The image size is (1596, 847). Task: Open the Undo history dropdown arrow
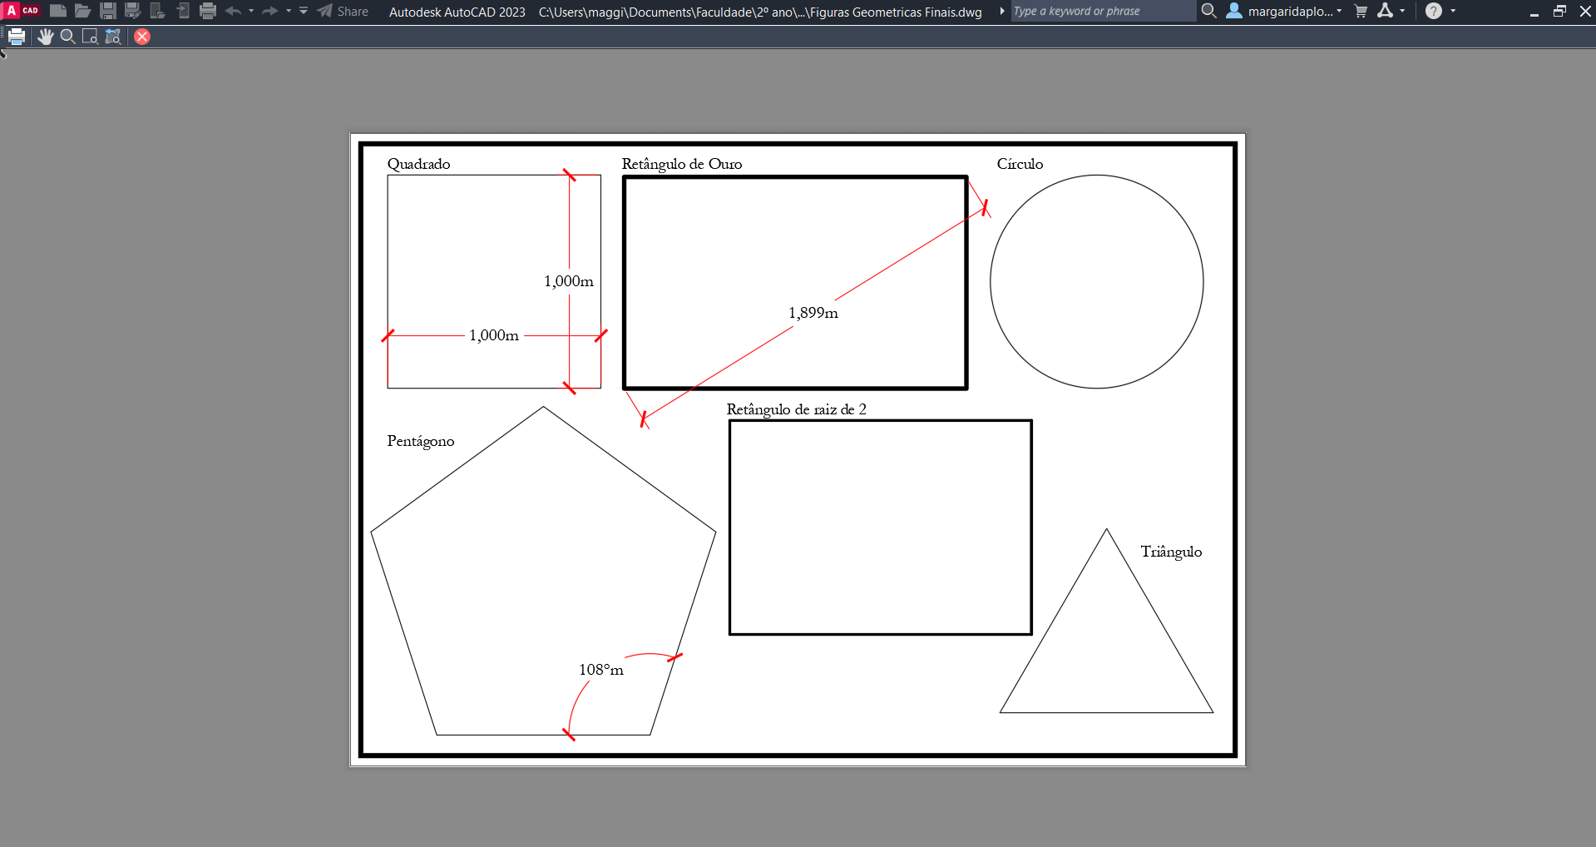(251, 11)
